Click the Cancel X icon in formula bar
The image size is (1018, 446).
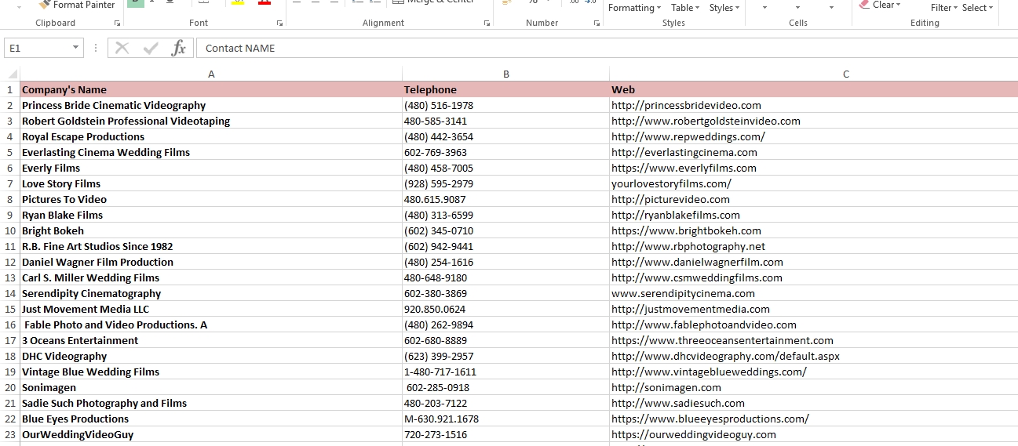[122, 48]
